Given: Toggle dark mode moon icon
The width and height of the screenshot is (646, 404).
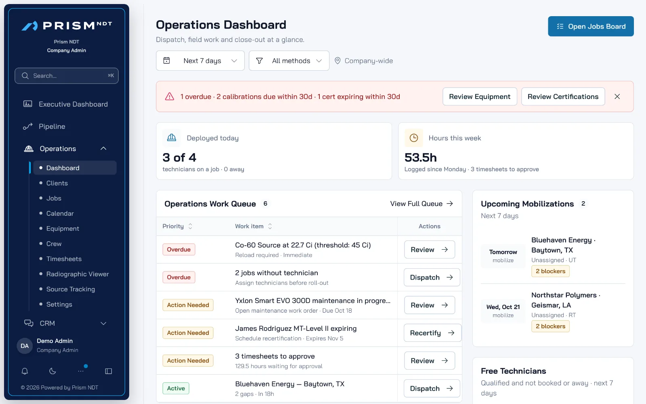Looking at the screenshot, I should (x=52, y=371).
